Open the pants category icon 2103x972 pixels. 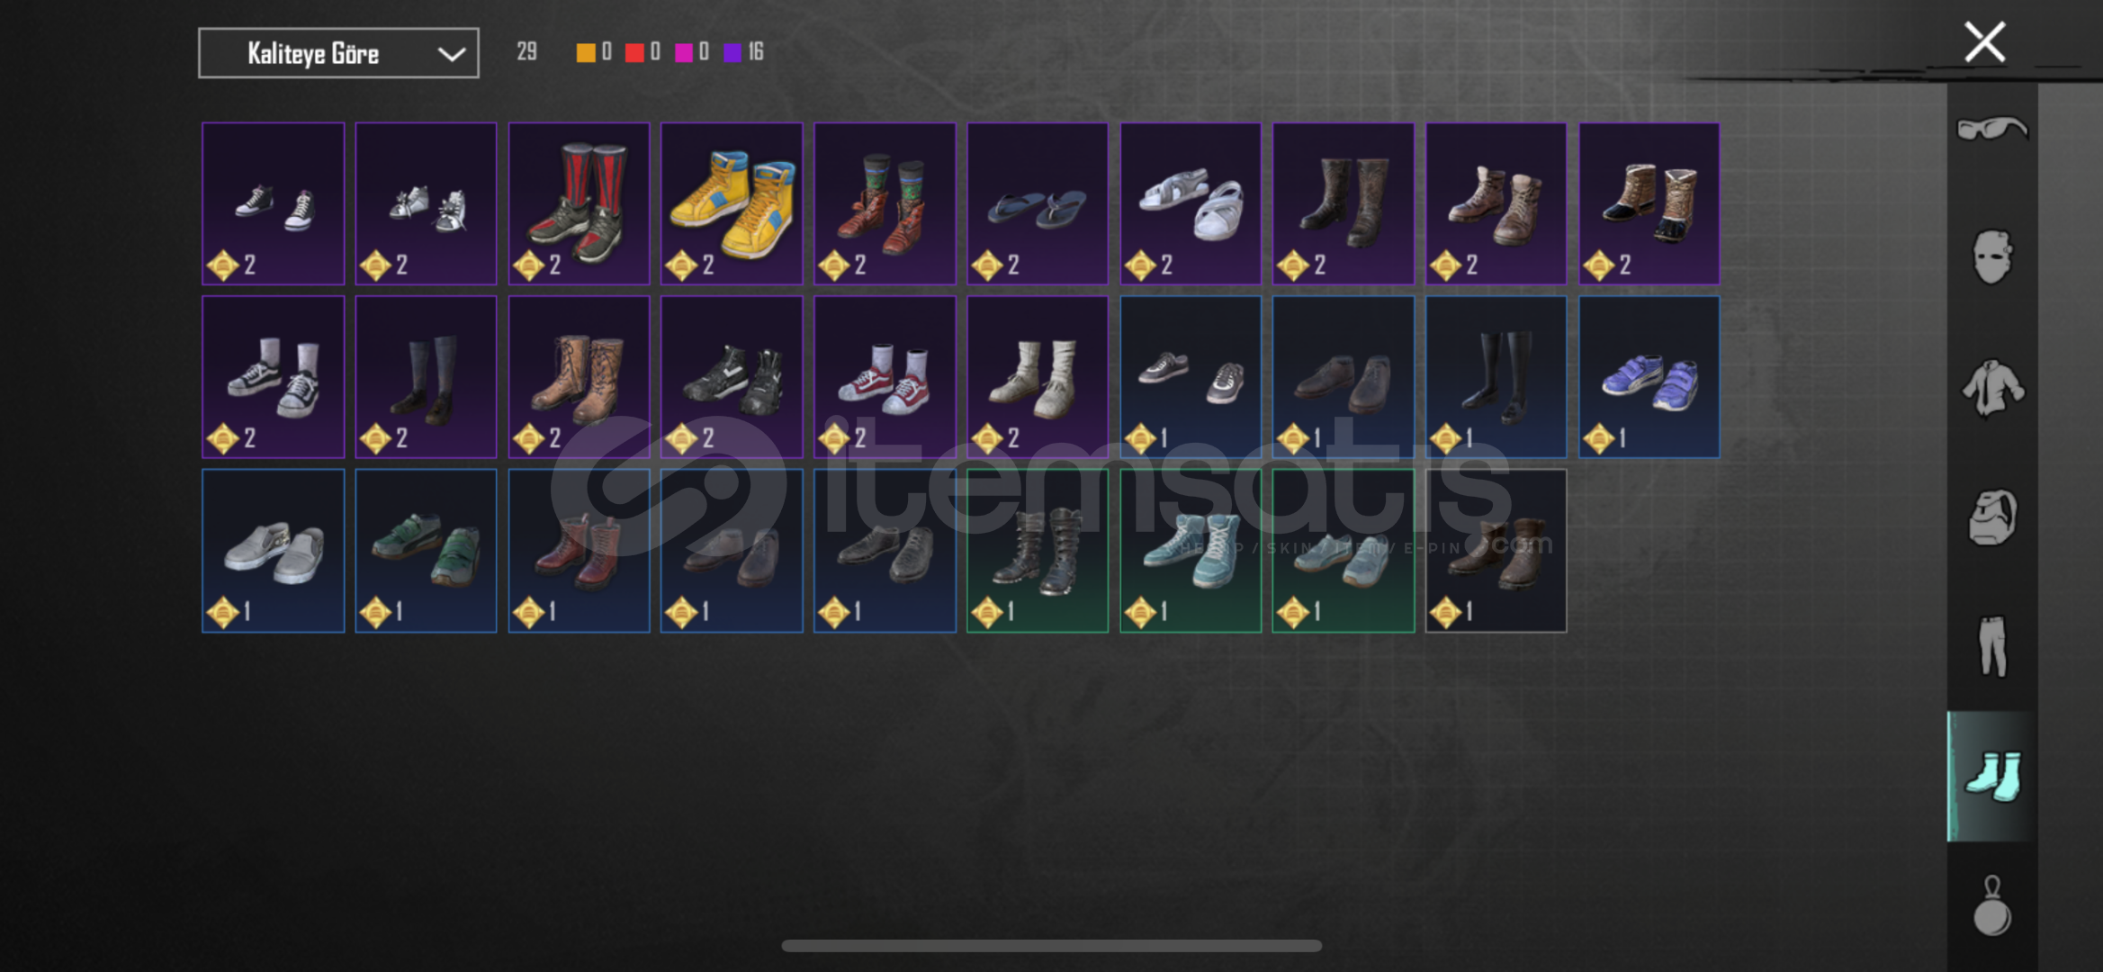point(1992,645)
